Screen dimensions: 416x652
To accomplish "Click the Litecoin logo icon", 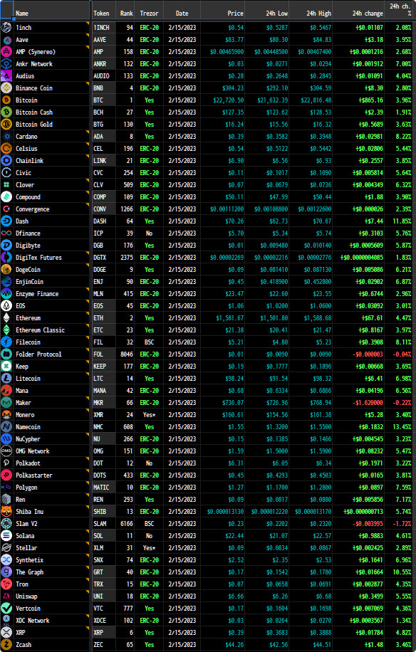I will (x=6, y=379).
